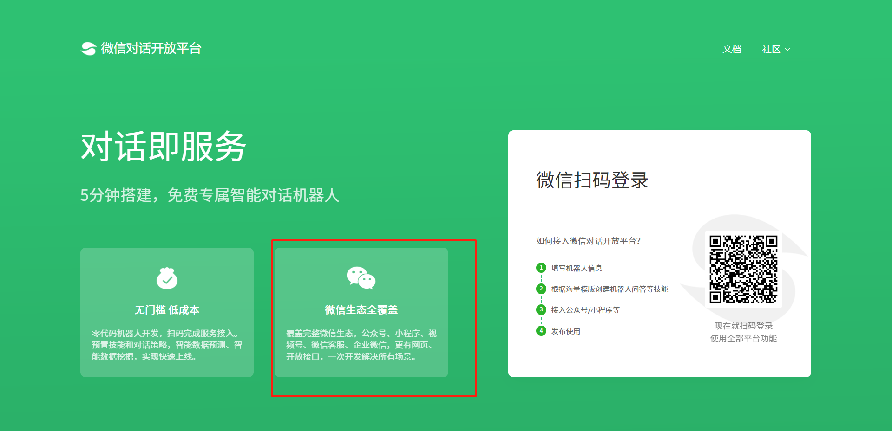Click the WeChat bubbles icon on ecosystem card

point(361,278)
